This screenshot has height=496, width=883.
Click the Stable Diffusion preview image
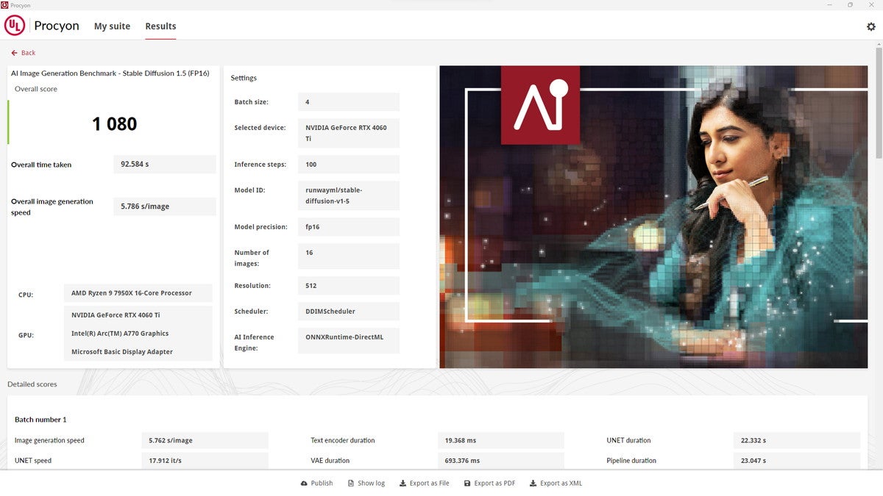653,217
